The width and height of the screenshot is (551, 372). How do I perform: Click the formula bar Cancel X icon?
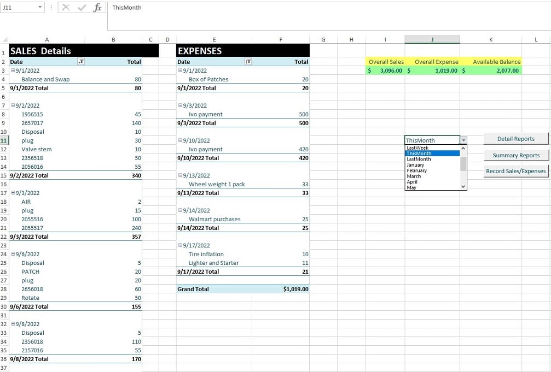[x=66, y=7]
